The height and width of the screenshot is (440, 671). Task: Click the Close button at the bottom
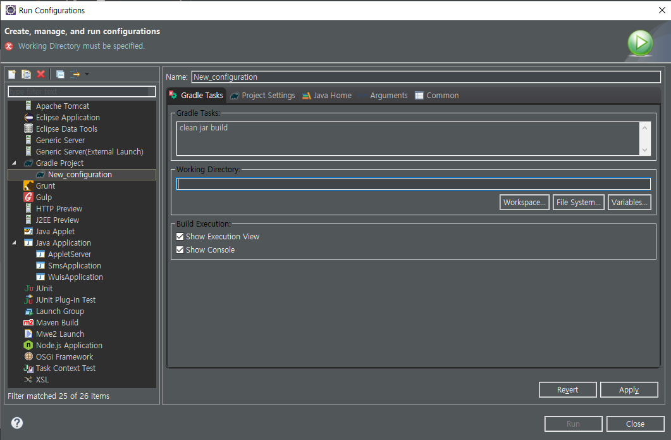pos(635,424)
